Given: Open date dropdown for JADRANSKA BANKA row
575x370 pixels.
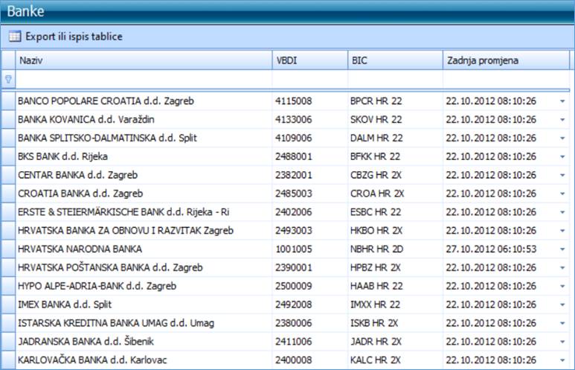Looking at the screenshot, I should tap(562, 342).
